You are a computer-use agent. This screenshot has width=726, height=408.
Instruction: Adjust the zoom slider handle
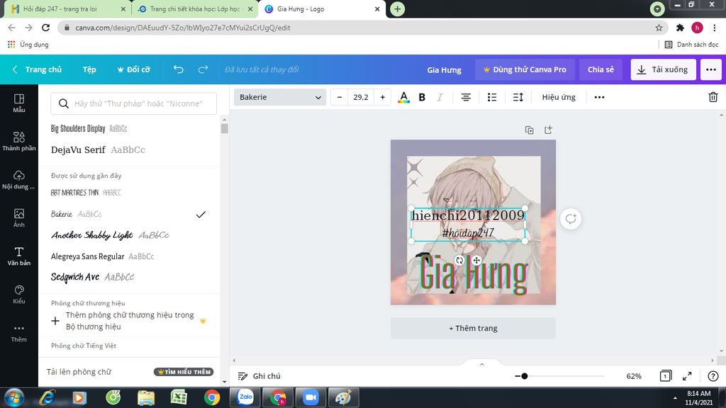(x=524, y=376)
